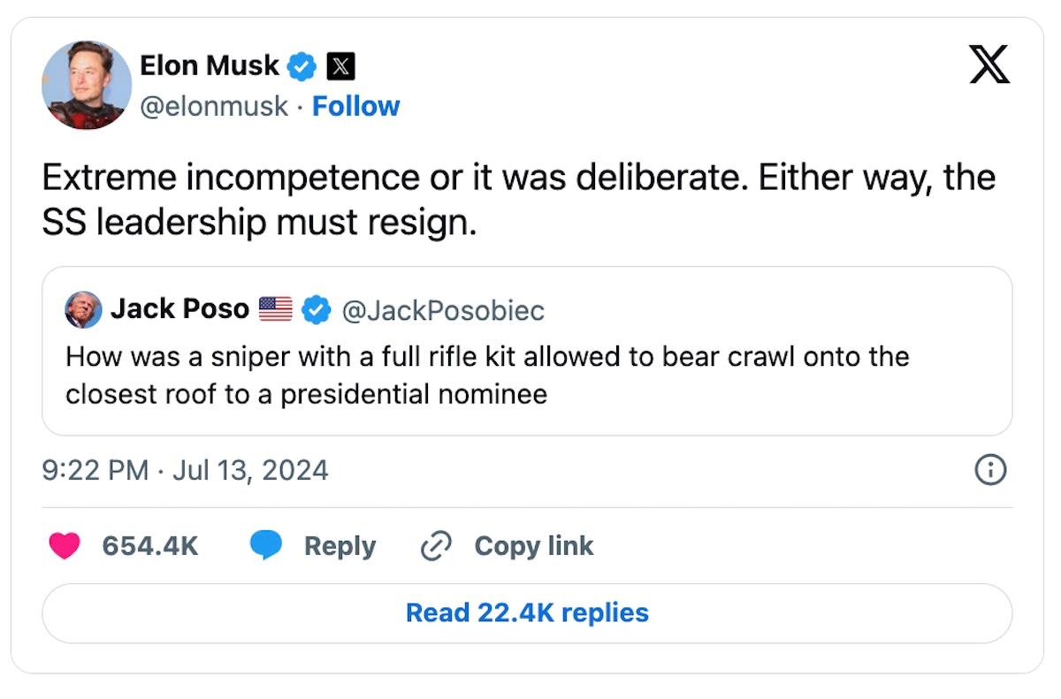1061x699 pixels.
Task: Click the chain link copy icon
Action: (436, 546)
